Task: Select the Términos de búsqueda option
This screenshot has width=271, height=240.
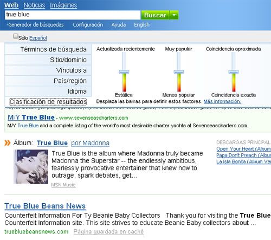Action: (48, 49)
